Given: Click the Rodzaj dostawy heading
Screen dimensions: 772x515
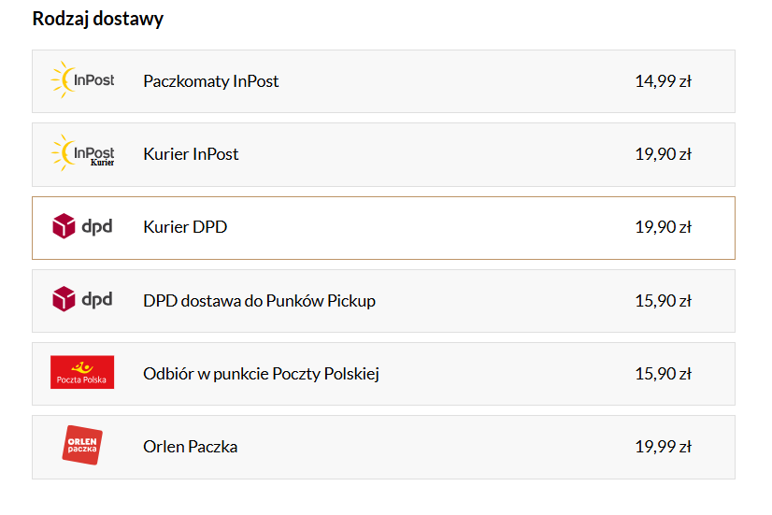Looking at the screenshot, I should point(97,19).
